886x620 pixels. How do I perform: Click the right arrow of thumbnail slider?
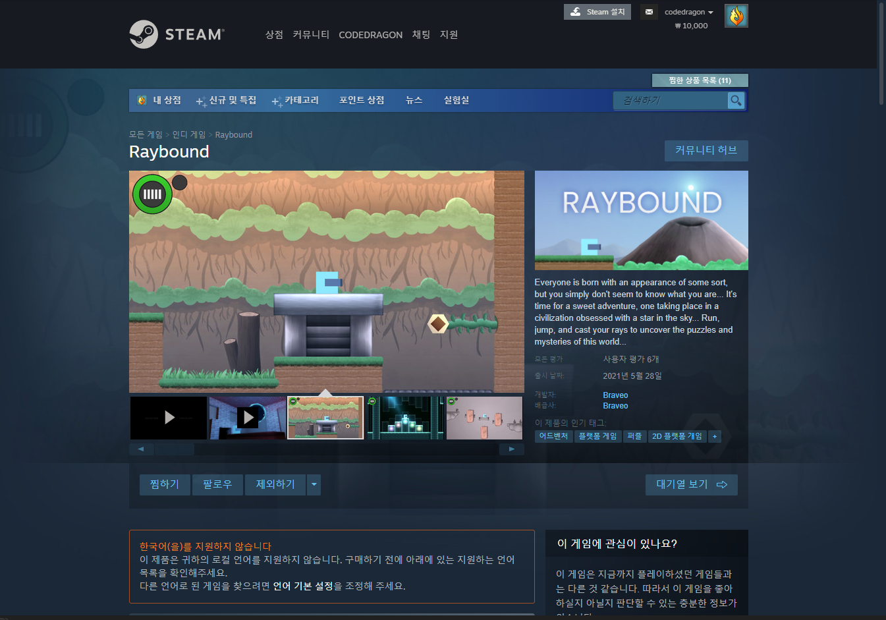pyautogui.click(x=512, y=449)
